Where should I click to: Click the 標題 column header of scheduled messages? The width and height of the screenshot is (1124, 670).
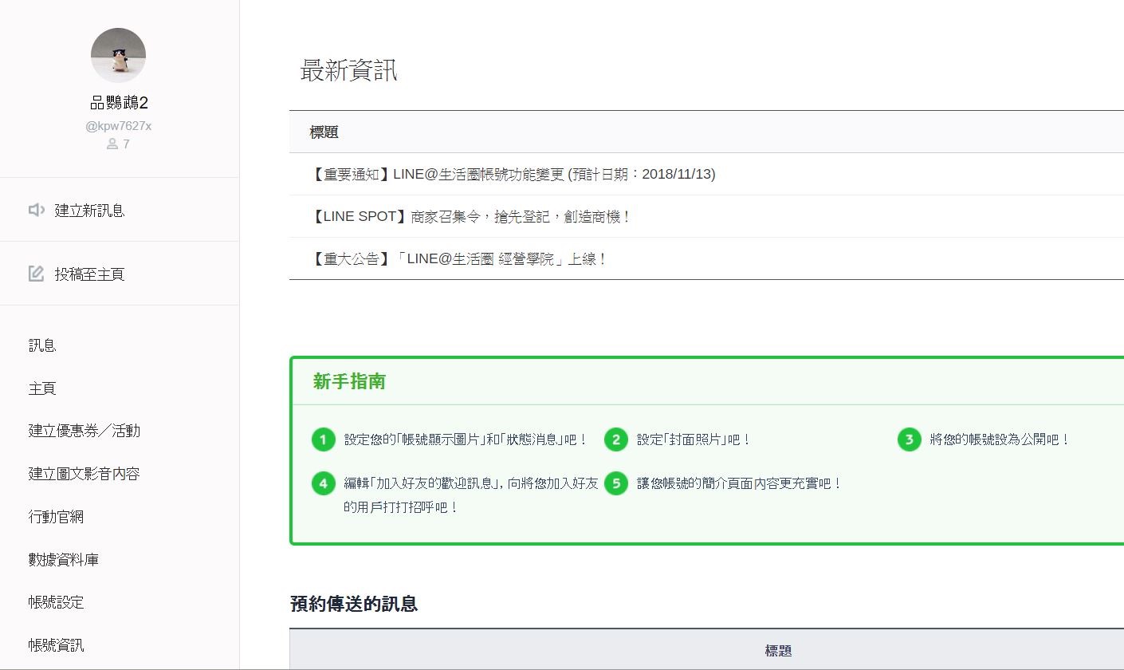779,652
